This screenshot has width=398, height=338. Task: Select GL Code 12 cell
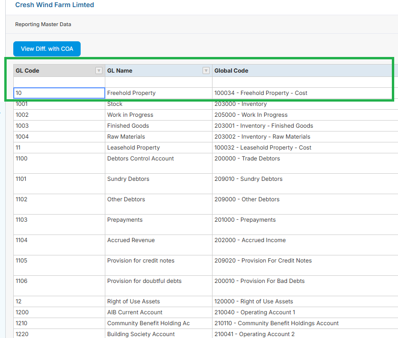[x=59, y=301]
